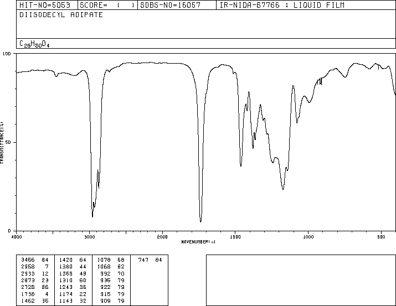
Task: Click the 1000 x-axis tick label
Action: [x=308, y=237]
